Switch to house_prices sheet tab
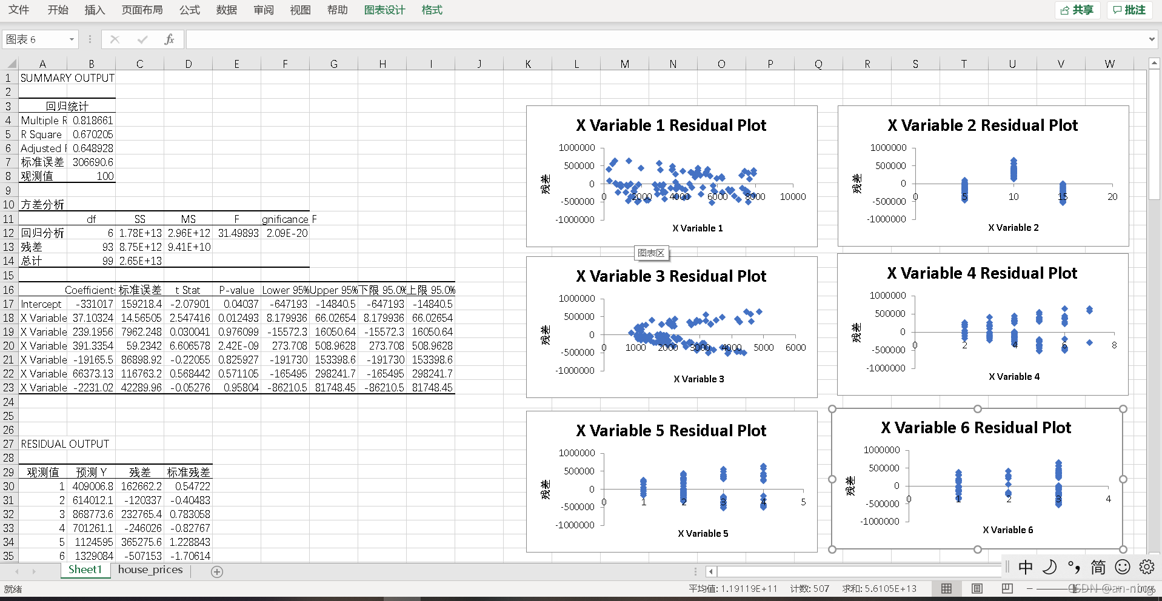 point(150,569)
